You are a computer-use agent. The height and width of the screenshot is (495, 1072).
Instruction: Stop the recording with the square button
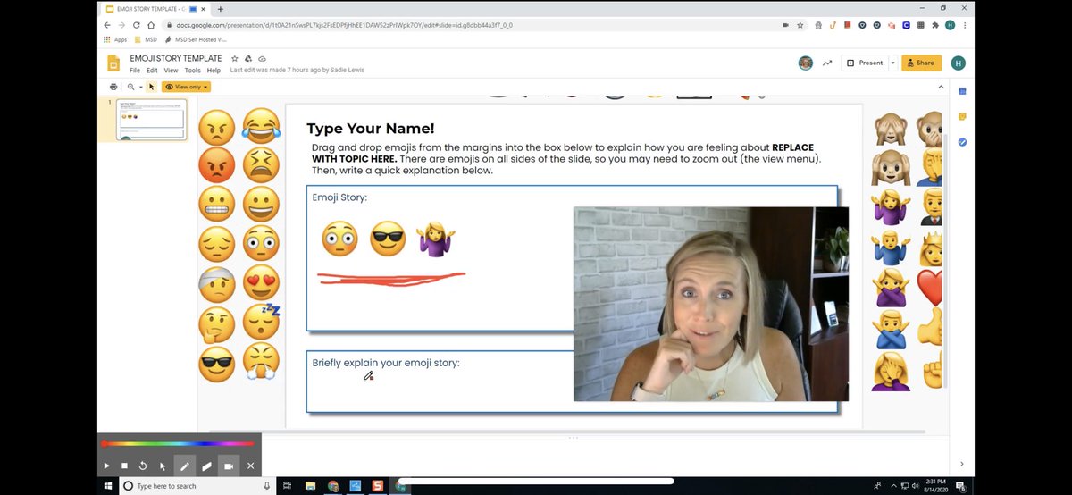coord(125,466)
